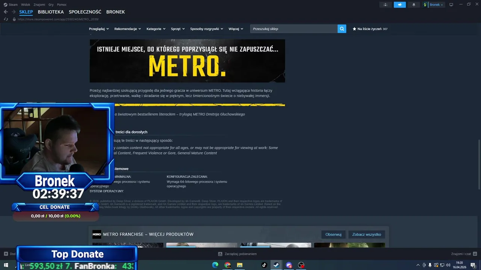481x270 pixels.
Task: Open the Widok menu
Action: click(x=26, y=5)
